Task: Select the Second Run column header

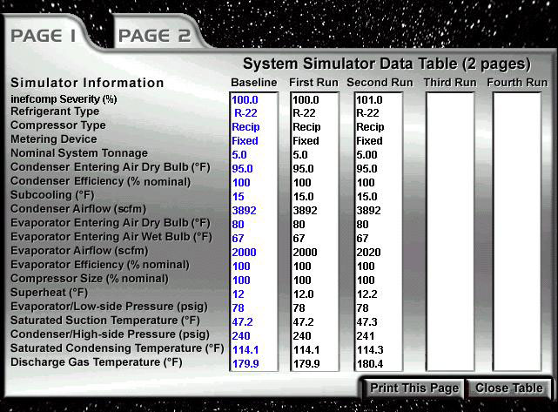Action: click(380, 83)
